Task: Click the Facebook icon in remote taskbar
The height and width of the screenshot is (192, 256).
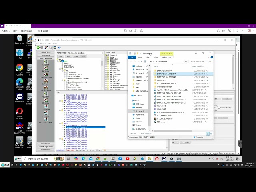Action: (120, 158)
